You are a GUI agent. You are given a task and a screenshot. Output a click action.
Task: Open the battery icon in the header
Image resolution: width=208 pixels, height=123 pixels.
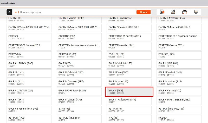pyautogui.click(x=185, y=12)
